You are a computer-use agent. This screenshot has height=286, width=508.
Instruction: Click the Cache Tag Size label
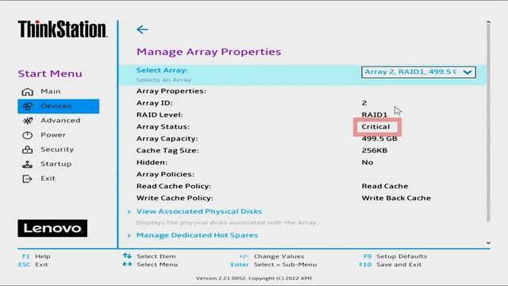pos(167,150)
